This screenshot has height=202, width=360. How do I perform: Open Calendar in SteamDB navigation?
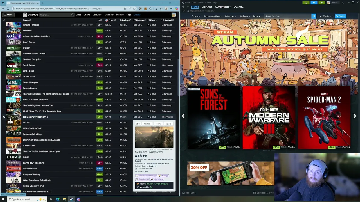coord(109,15)
